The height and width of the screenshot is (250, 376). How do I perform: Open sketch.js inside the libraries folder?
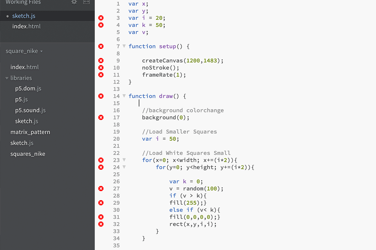tap(27, 121)
